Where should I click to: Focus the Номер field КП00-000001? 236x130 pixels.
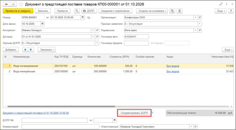(33, 18)
